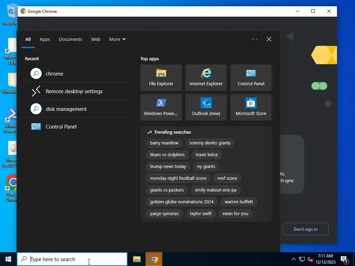This screenshot has width=355, height=266.
Task: Select the Windows PowerShell desktop shortcut
Action: [11, 121]
